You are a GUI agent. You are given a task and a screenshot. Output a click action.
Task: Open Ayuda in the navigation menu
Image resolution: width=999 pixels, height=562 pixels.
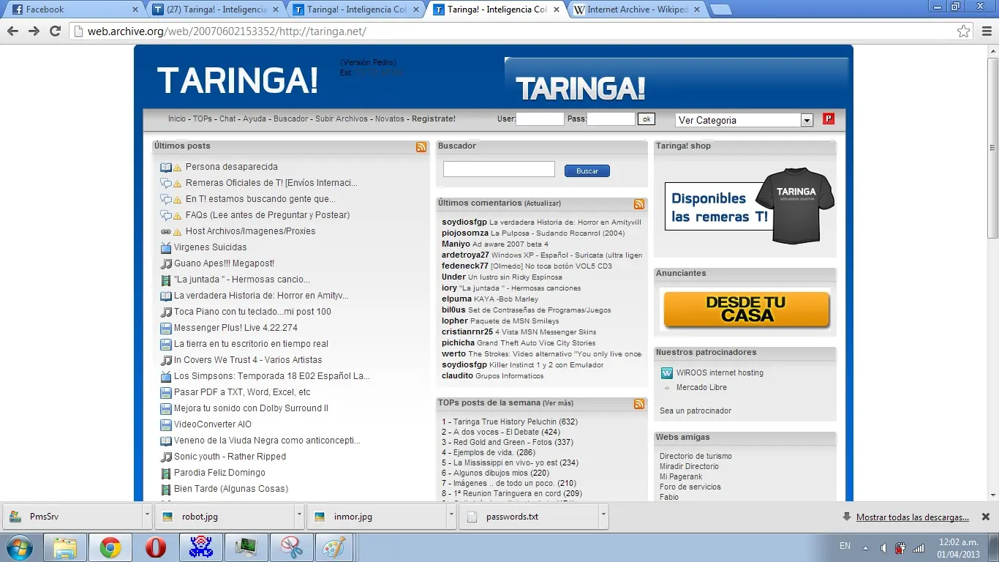click(x=255, y=119)
